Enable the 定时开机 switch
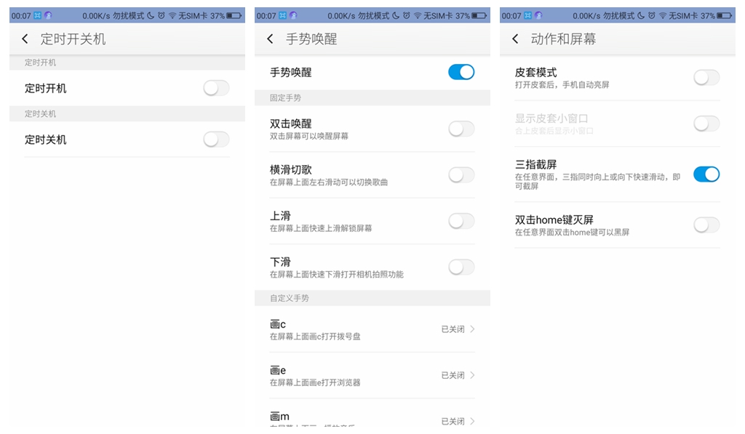This screenshot has height=434, width=745. click(216, 89)
